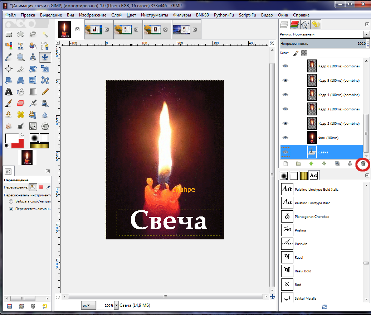This screenshot has height=315, width=371.
Task: Duplicate the layer with the duplicate icon
Action: [x=337, y=164]
